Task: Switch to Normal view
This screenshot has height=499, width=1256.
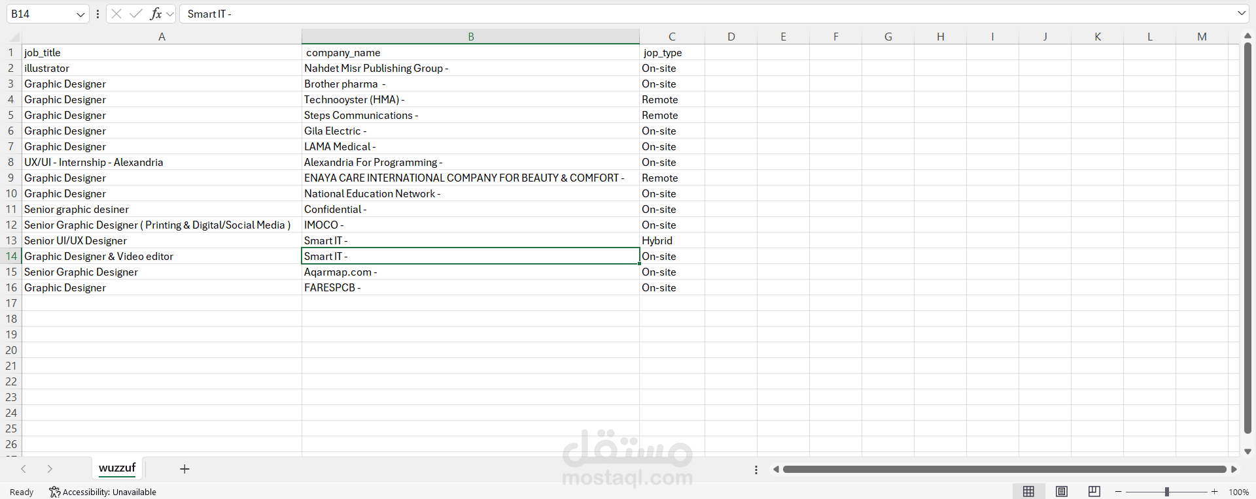Action: pos(1028,492)
